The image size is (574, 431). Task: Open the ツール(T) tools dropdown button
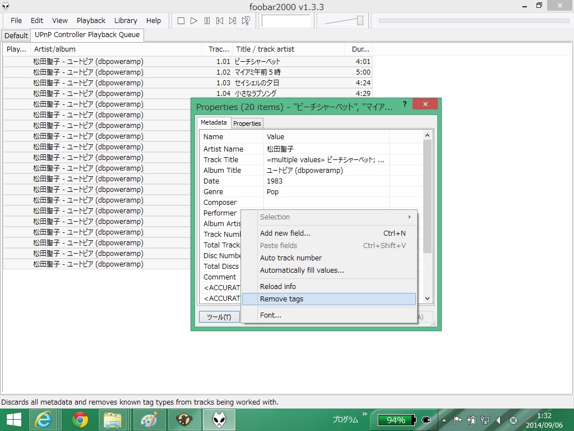pos(219,317)
